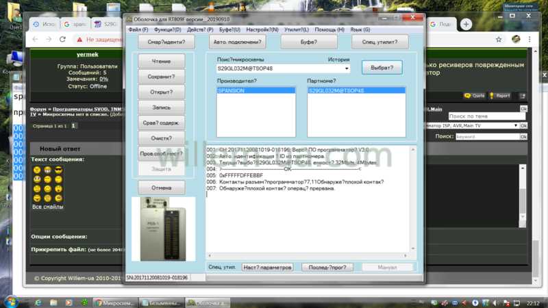Open Chrome profile avatar icon
This screenshot has height=308, width=548.
point(516,40)
